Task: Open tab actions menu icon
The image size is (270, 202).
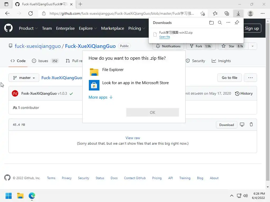Action: (6, 4)
